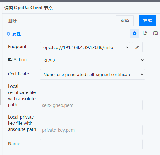
Task: Edit the selected Endpoint with pencil icon
Action: click(137, 47)
